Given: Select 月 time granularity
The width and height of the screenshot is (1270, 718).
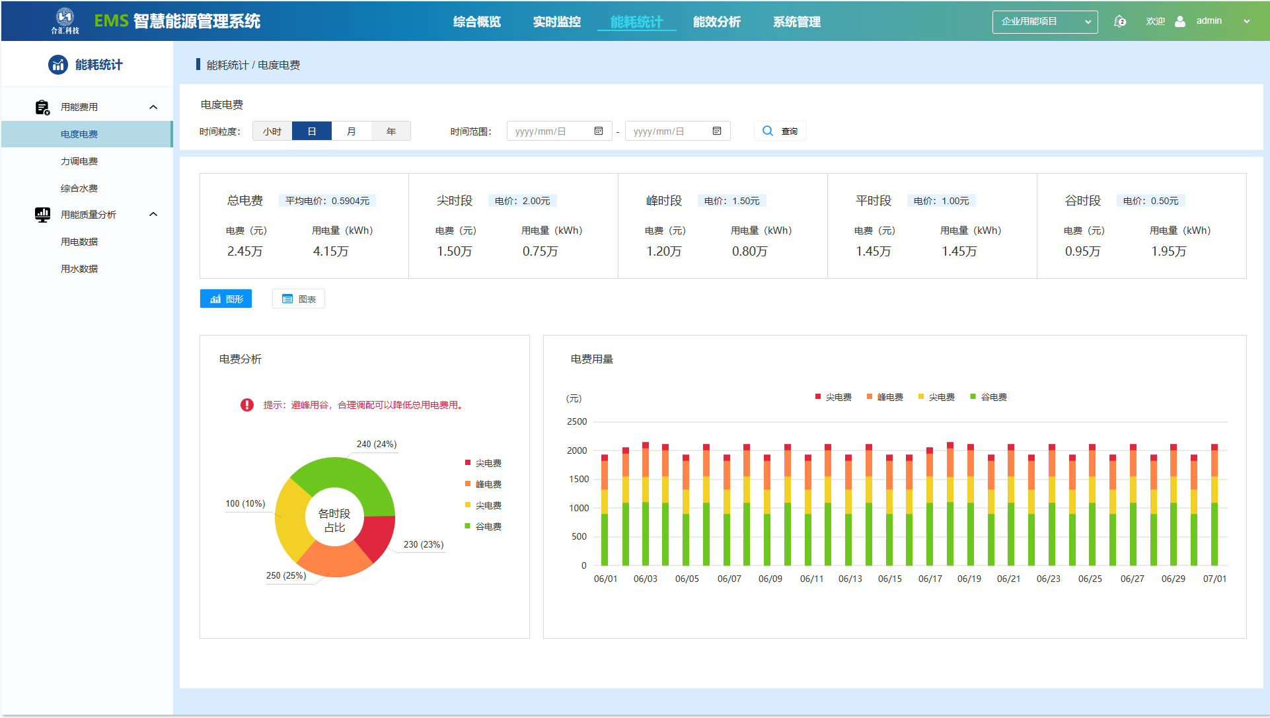Looking at the screenshot, I should point(352,131).
